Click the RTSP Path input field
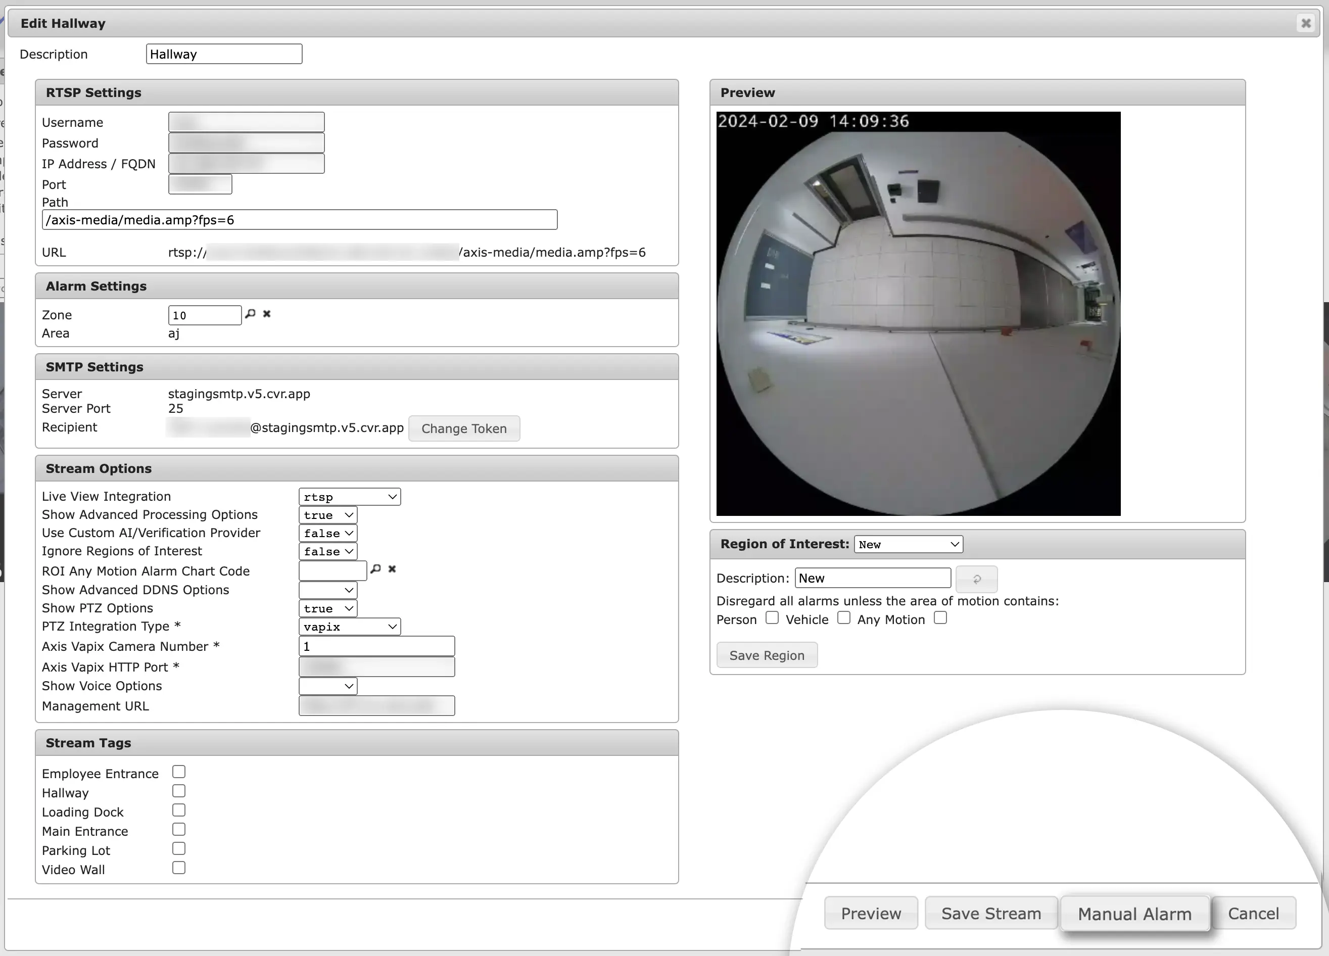The height and width of the screenshot is (956, 1329). pos(300,220)
